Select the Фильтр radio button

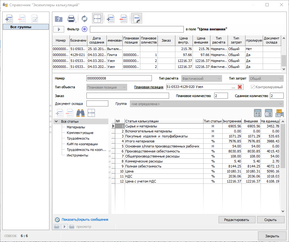85,29
